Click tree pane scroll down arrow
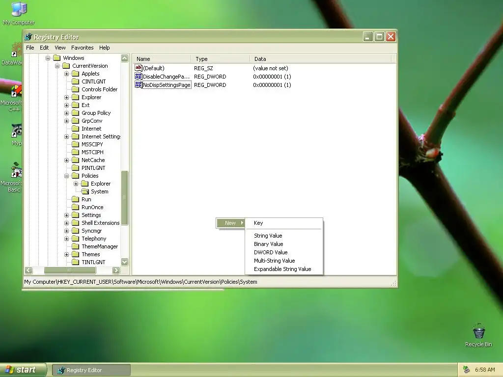This screenshot has width=503, height=377. click(x=124, y=262)
